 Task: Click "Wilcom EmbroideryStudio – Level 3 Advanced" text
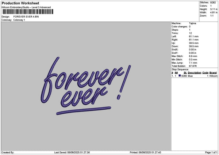[x=26, y=7]
